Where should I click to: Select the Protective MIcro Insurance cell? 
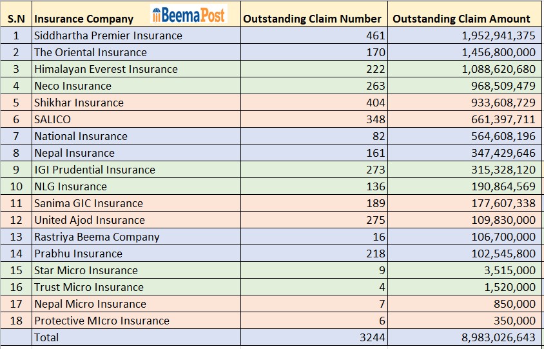coord(102,321)
